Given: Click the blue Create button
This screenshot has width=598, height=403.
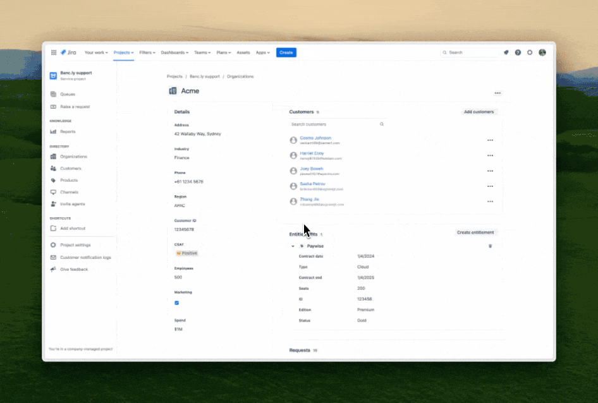Looking at the screenshot, I should [286, 52].
